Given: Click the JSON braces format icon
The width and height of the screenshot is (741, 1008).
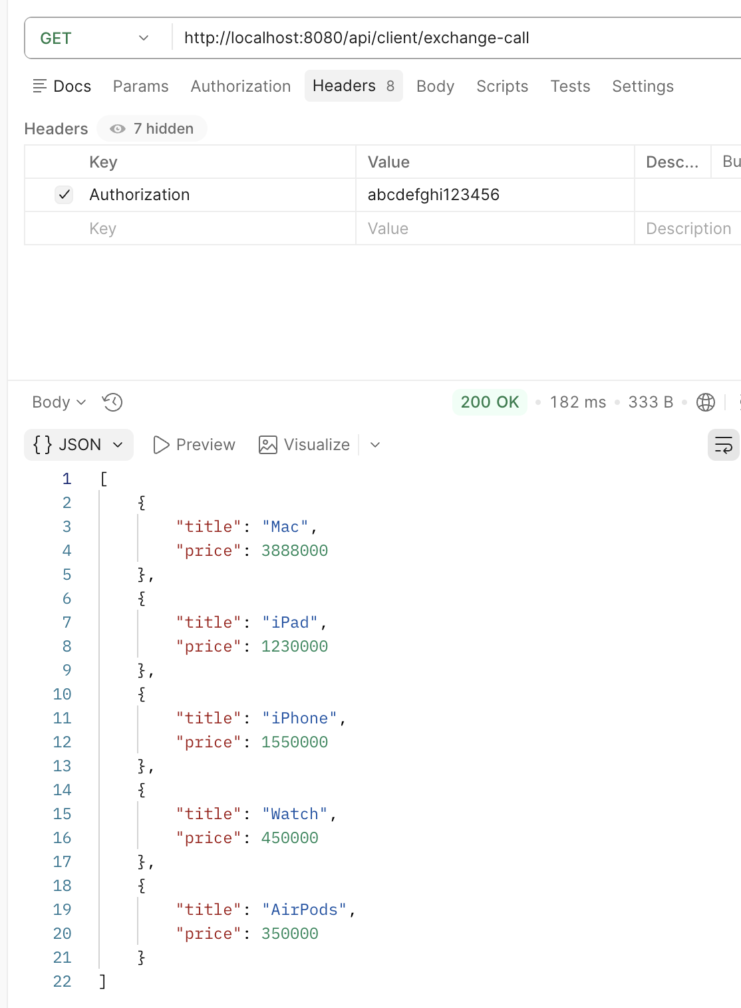Looking at the screenshot, I should [x=43, y=445].
